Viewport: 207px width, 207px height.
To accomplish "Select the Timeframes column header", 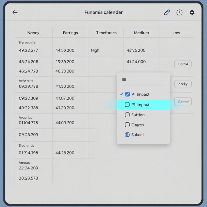I will point(106,33).
